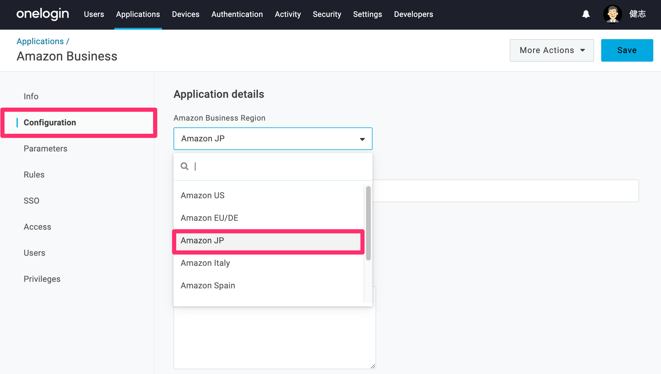Pick Amazon Spain from region list
661x374 pixels.
tap(269, 286)
